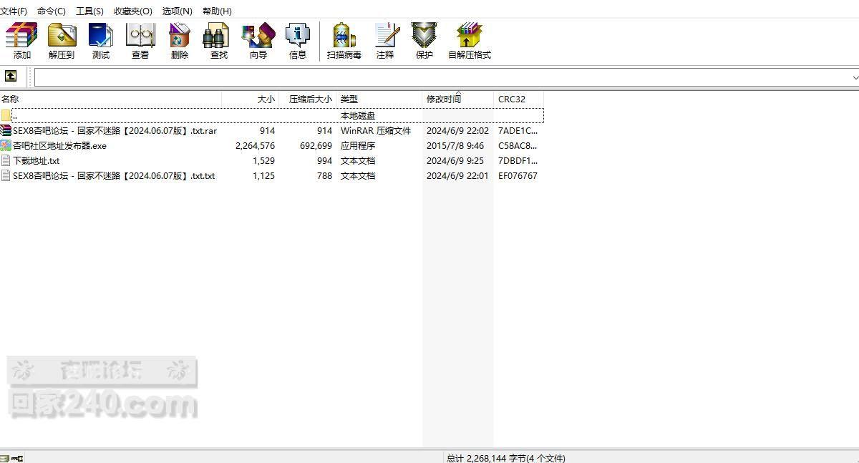Open the 工具(S) menu

(x=89, y=11)
